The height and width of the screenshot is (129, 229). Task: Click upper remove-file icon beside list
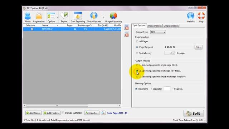[126, 27]
